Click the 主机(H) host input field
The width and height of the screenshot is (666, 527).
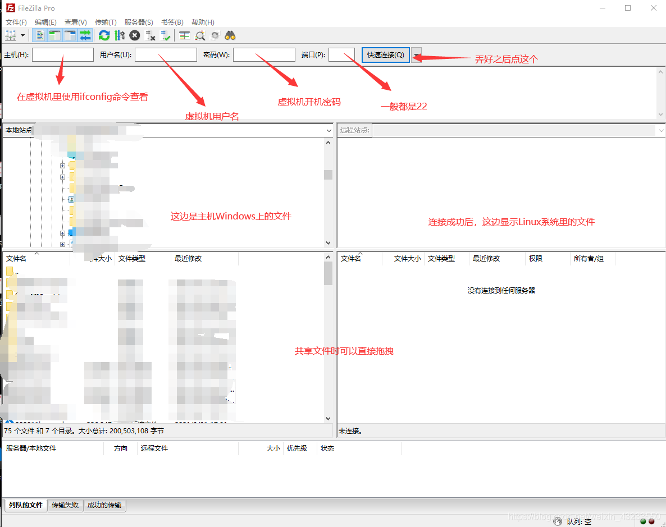tap(63, 55)
